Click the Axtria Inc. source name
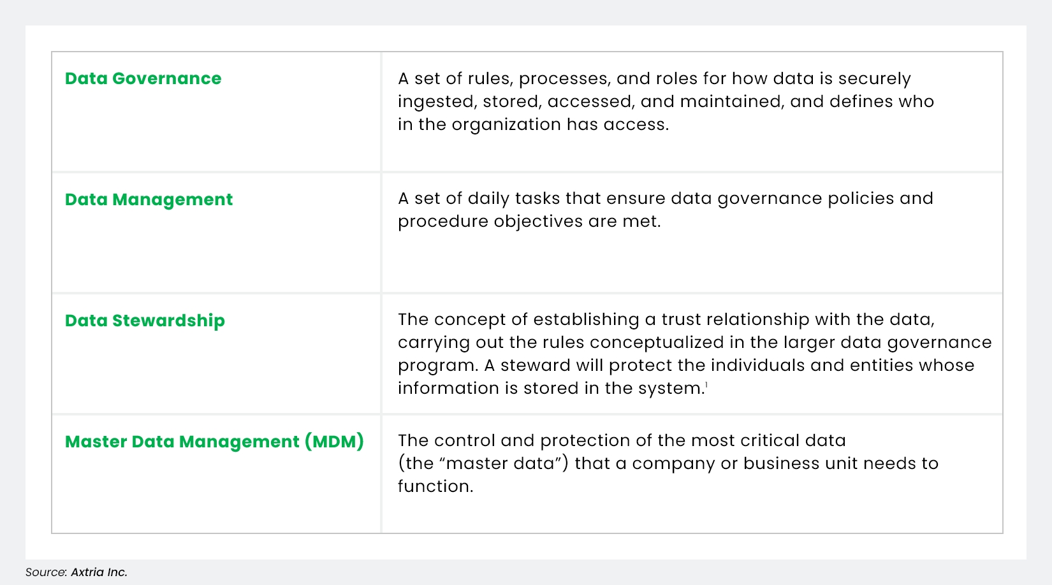The image size is (1052, 585). click(99, 572)
